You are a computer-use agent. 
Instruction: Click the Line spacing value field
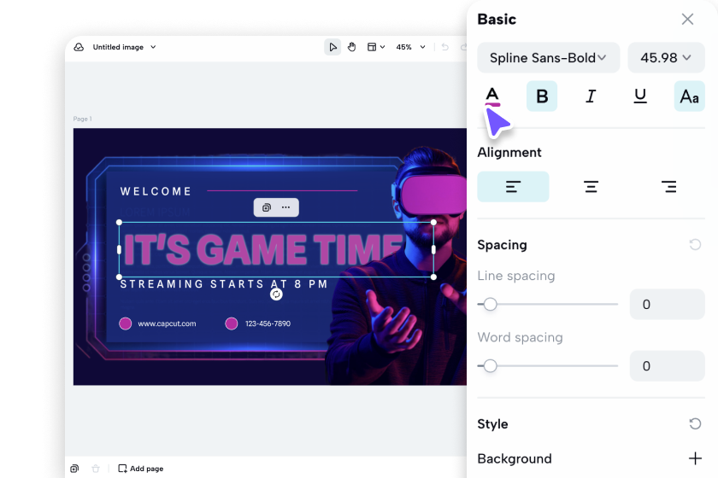coord(668,304)
